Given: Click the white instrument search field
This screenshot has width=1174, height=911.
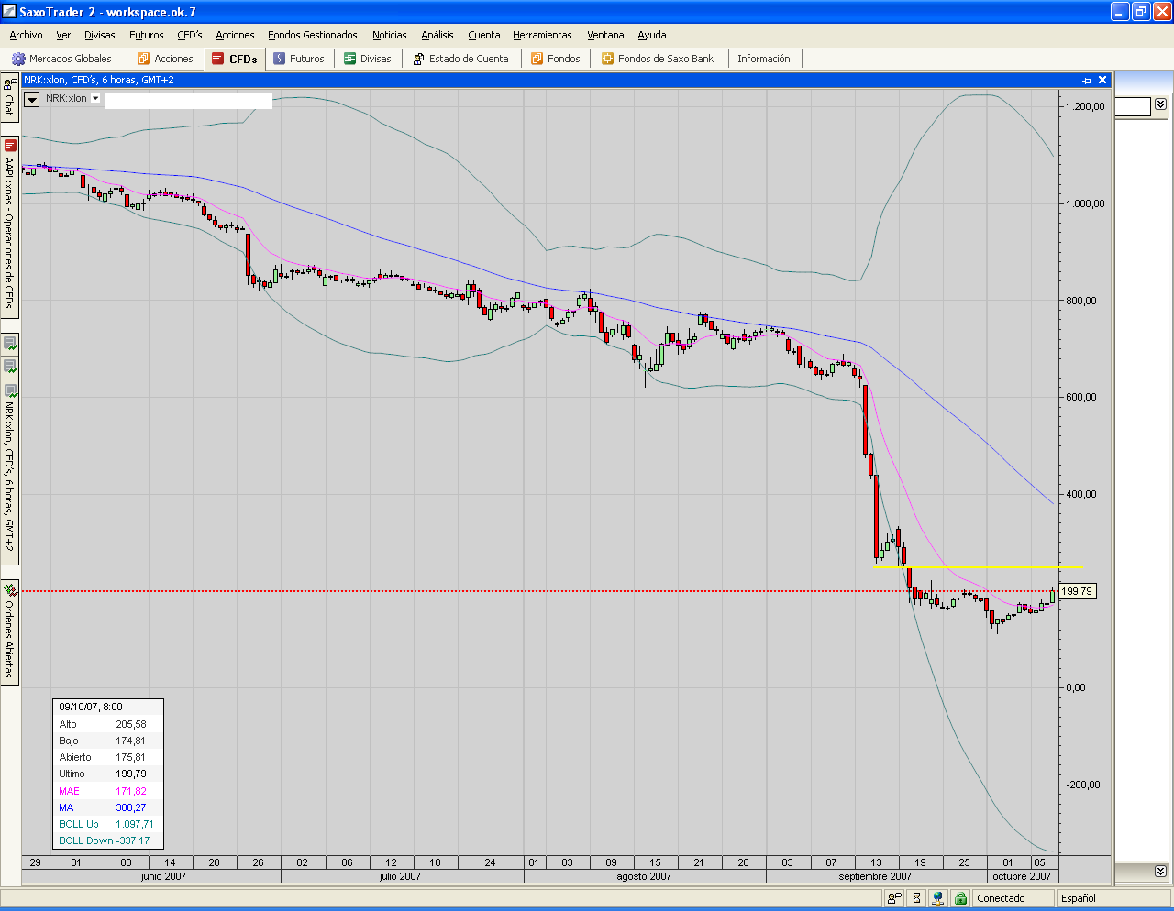Looking at the screenshot, I should point(188,100).
